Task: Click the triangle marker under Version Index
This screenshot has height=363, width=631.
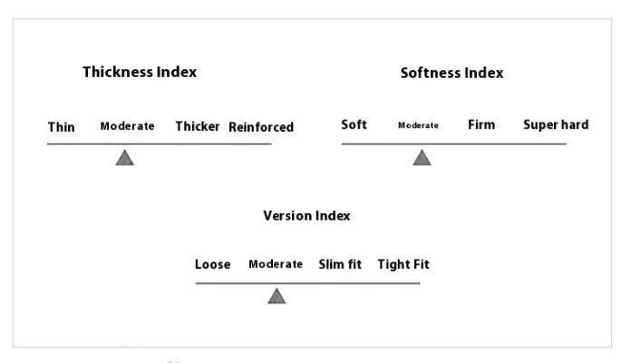Action: coord(277,296)
